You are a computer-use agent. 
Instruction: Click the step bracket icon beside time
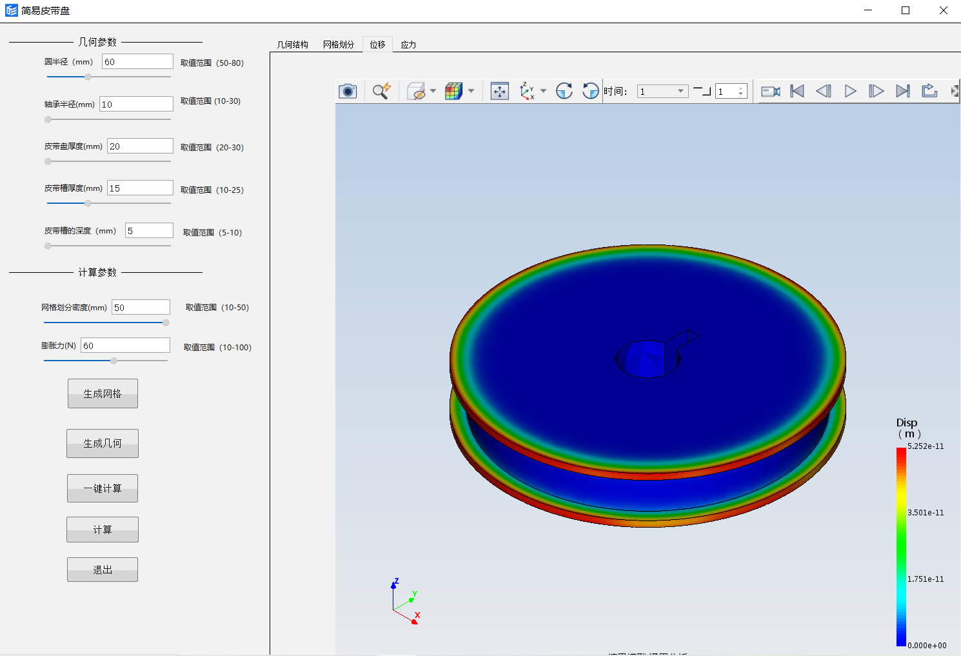click(x=702, y=91)
